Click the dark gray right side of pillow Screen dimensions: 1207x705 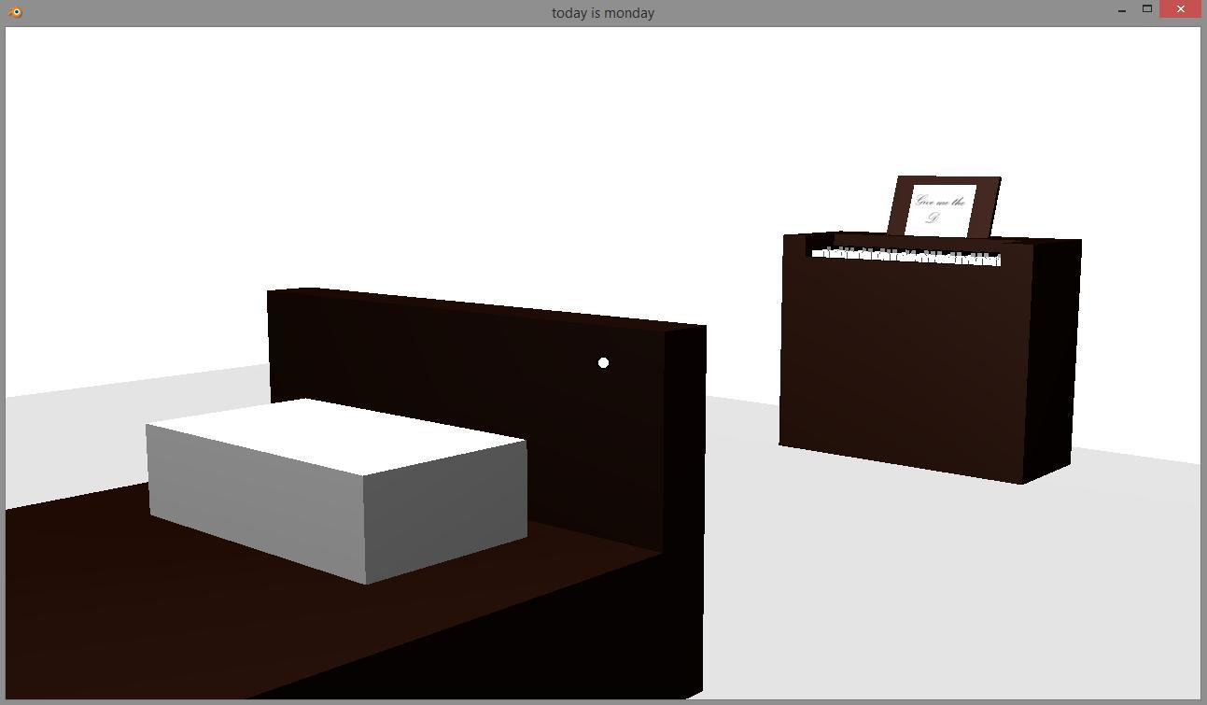pyautogui.click(x=445, y=510)
